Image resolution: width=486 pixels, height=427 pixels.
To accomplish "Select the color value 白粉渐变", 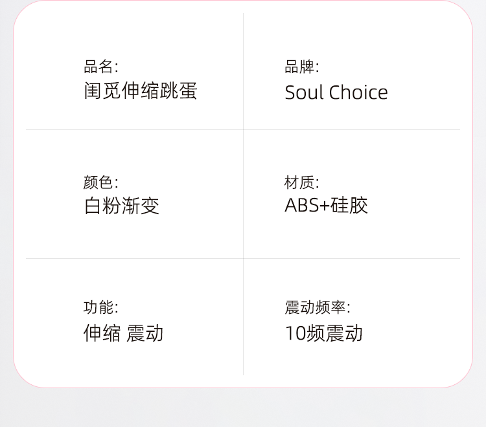I will coord(122,206).
